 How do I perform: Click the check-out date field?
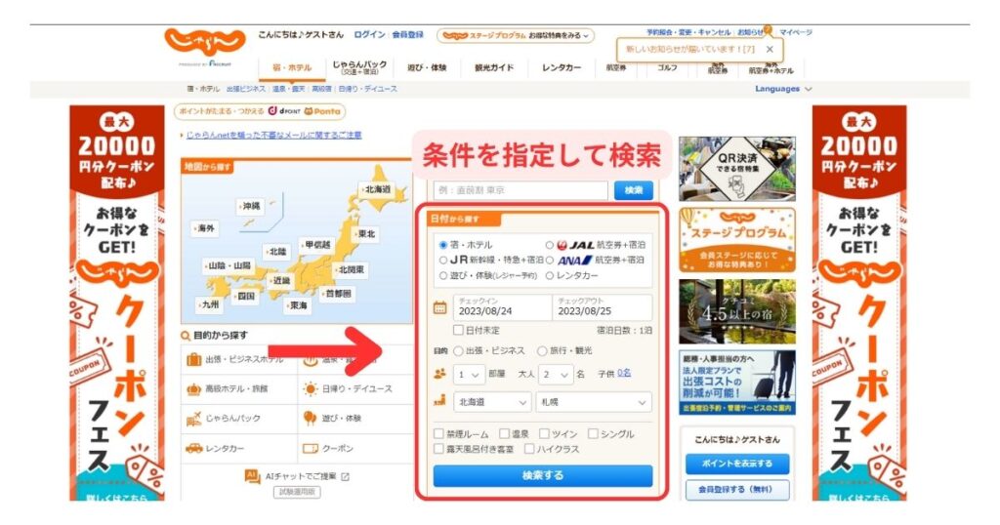pos(602,307)
